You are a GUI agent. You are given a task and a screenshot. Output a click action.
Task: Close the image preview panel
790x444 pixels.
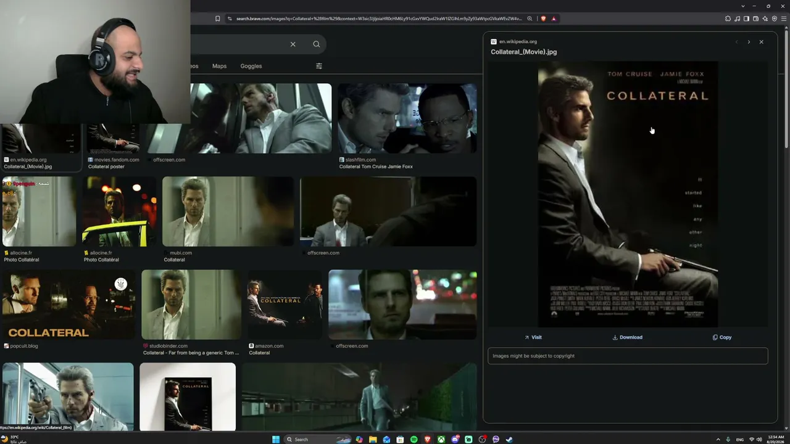pyautogui.click(x=761, y=42)
